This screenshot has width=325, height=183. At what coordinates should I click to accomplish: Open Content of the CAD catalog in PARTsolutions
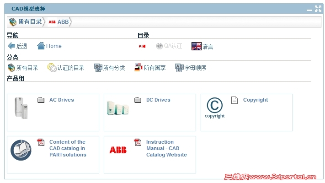coord(68,148)
